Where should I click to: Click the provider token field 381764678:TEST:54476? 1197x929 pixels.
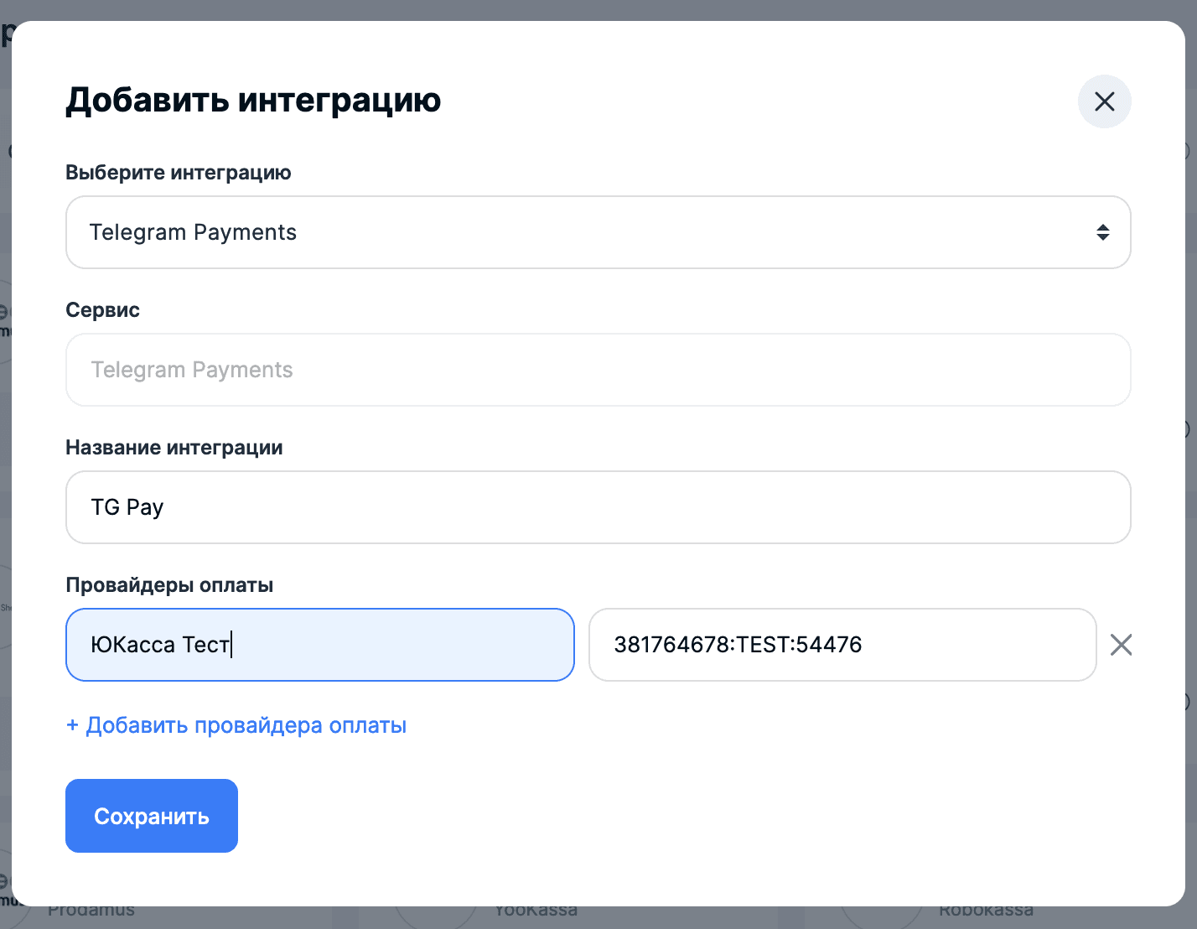(842, 645)
